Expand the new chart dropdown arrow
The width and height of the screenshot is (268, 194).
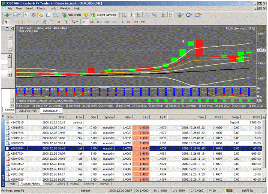(x=10, y=15)
